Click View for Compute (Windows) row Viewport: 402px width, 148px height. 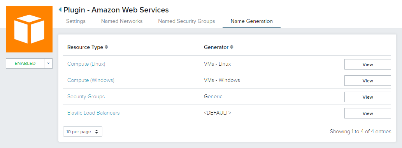(368, 81)
